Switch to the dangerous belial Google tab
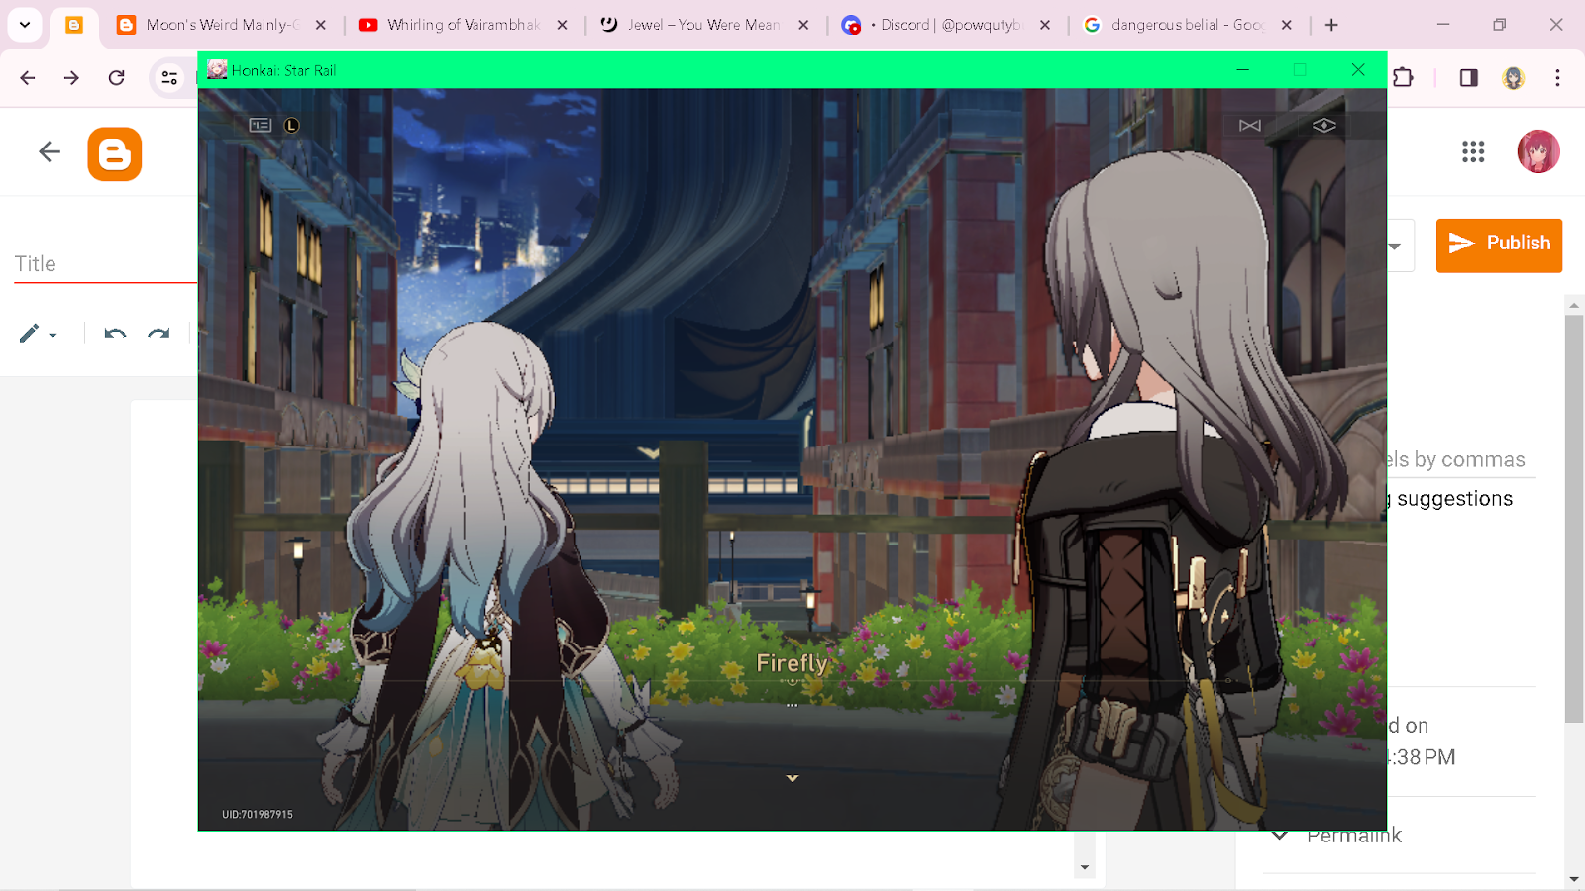 point(1187,25)
